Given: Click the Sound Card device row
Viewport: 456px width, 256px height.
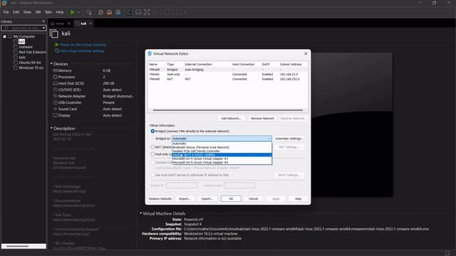Looking at the screenshot, I should pos(93,109).
